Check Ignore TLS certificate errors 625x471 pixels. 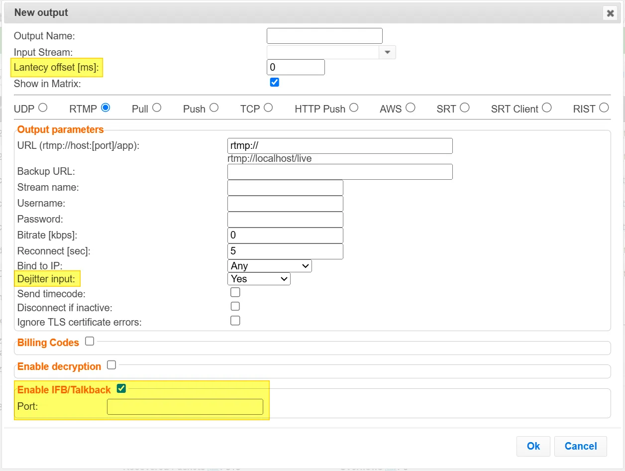[x=235, y=321]
